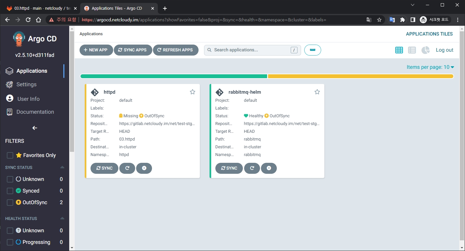Click the path value 03.httpd
Image resolution: width=465 pixels, height=251 pixels.
[x=127, y=139]
